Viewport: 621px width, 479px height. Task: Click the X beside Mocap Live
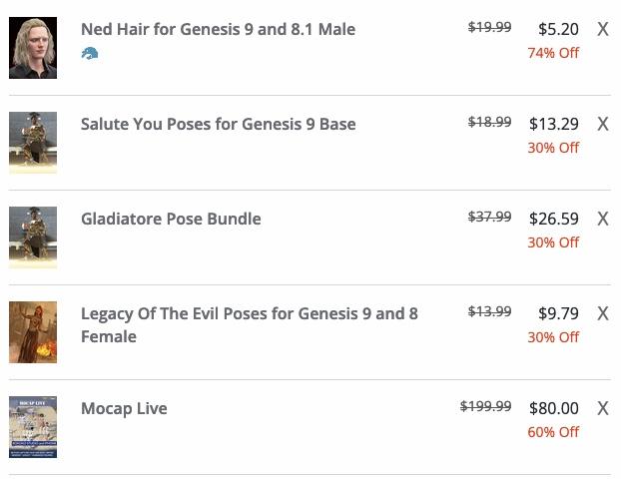[x=603, y=409]
